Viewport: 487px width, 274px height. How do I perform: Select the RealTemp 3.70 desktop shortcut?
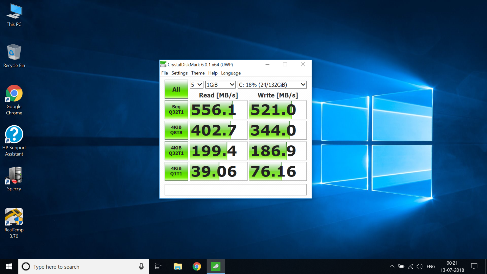(14, 223)
